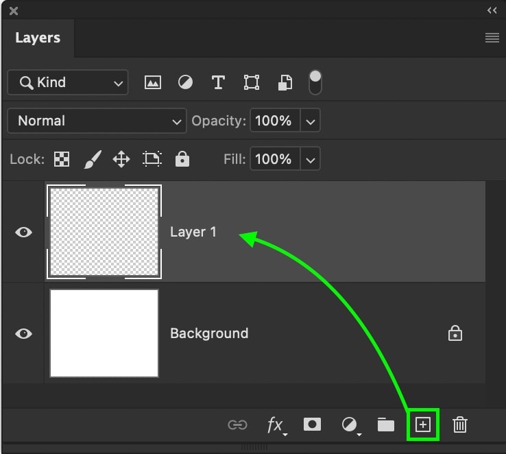Open the Kind filter dropdown

pyautogui.click(x=67, y=83)
